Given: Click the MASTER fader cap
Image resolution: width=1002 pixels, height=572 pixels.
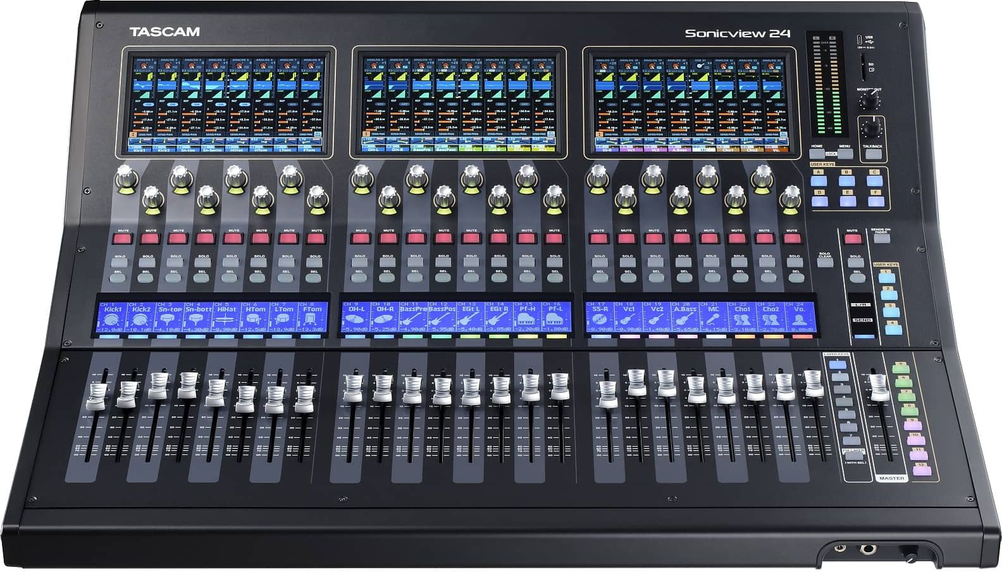Looking at the screenshot, I should point(879,387).
